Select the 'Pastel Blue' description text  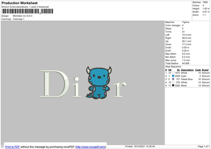pyautogui.click(x=187, y=79)
